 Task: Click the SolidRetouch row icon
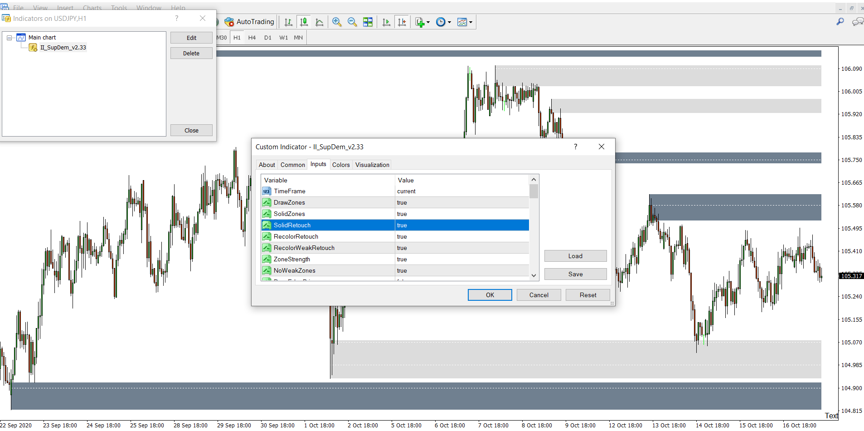click(x=267, y=225)
